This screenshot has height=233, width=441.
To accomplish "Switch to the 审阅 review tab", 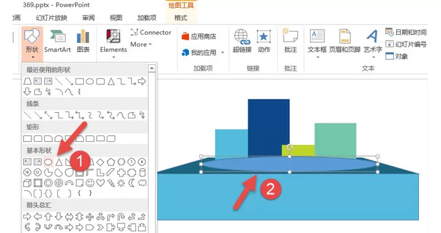I will (89, 18).
